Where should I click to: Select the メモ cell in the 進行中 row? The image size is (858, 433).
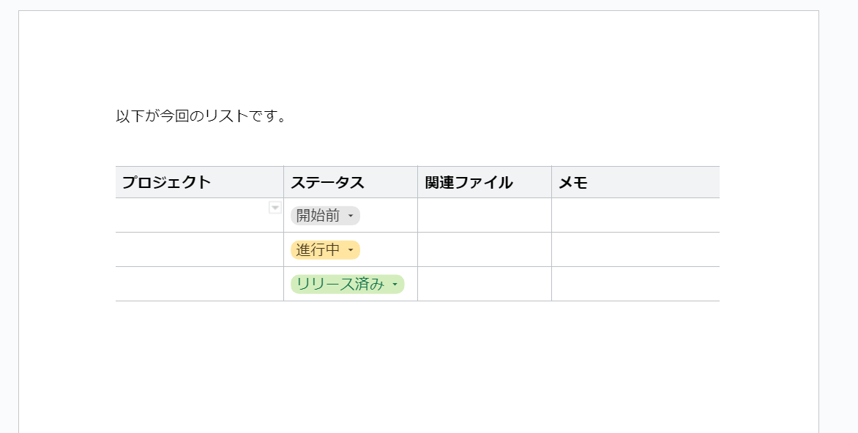635,250
